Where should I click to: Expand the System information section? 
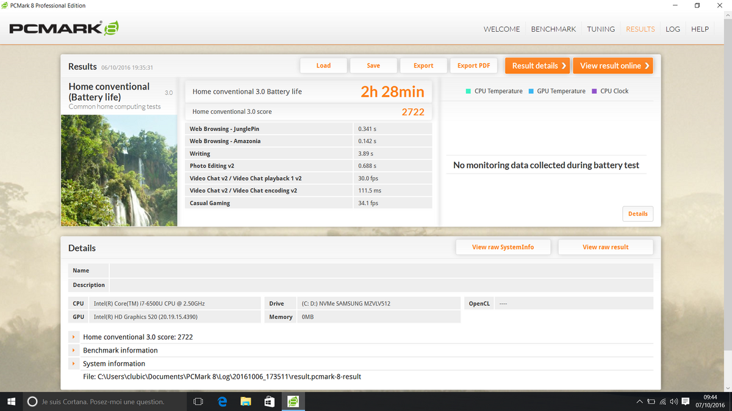click(73, 364)
